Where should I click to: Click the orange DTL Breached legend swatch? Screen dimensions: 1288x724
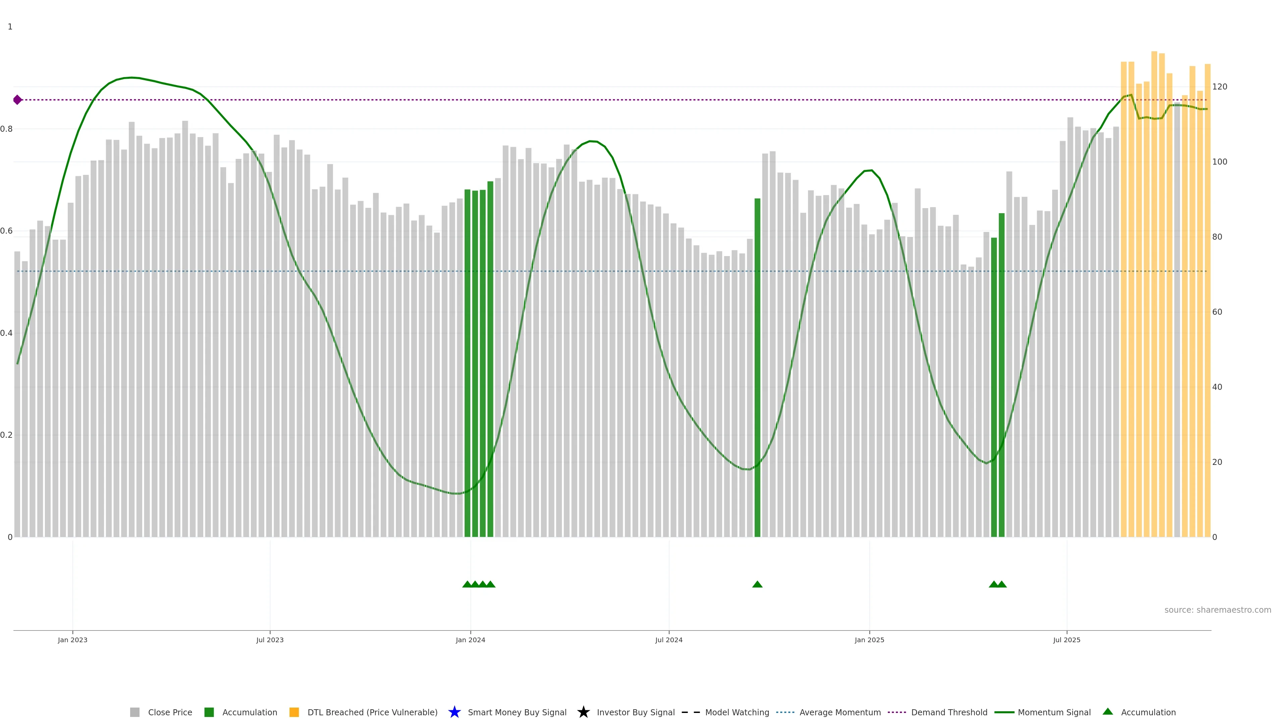[x=294, y=713]
